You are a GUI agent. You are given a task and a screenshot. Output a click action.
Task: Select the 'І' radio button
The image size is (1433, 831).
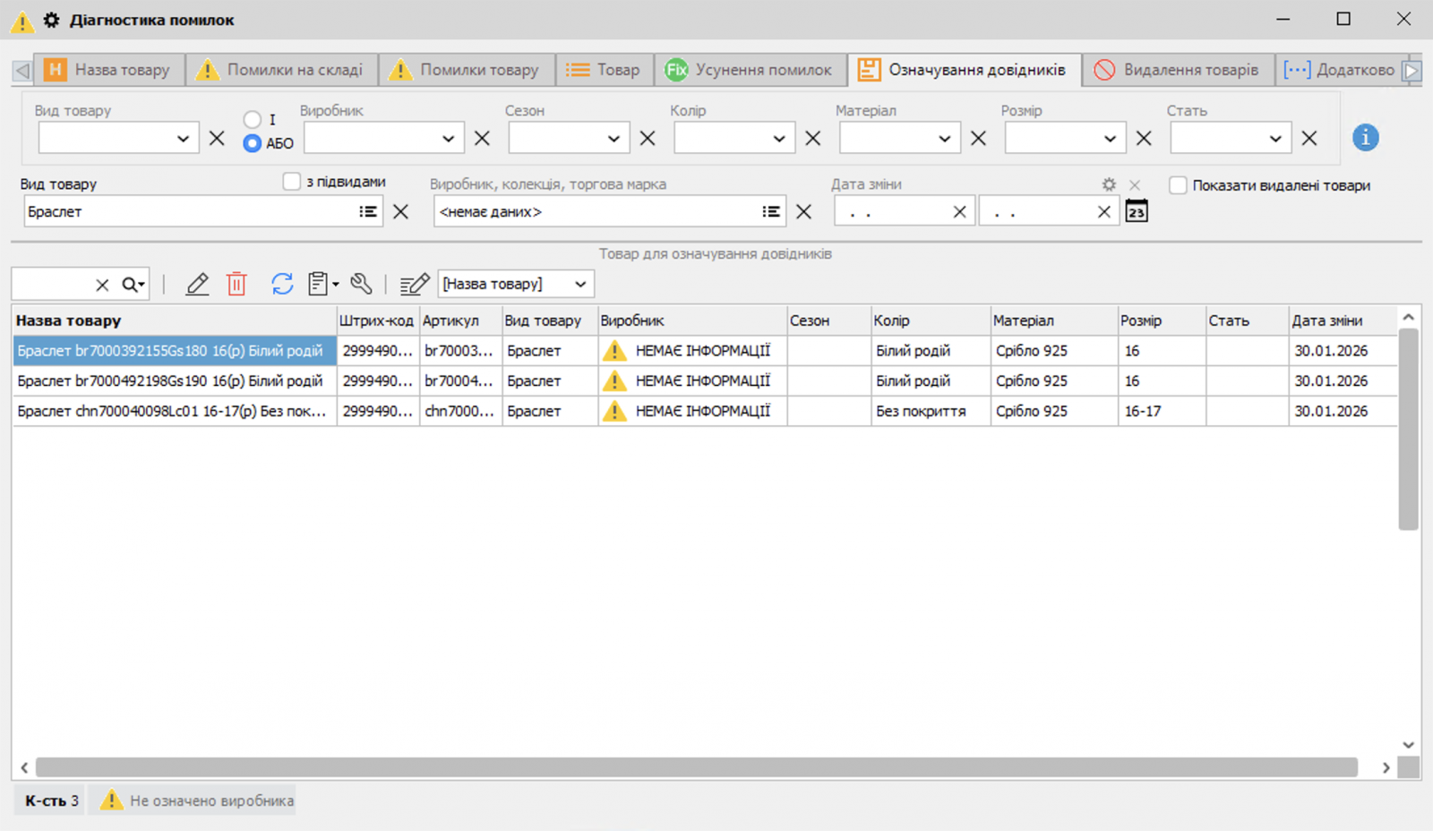(x=252, y=117)
